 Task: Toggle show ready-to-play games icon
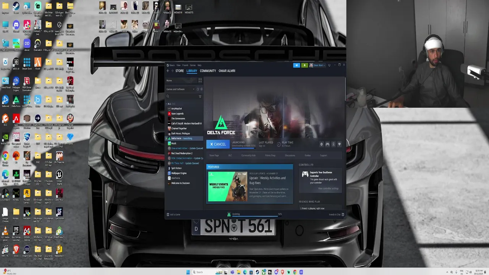pos(201,89)
